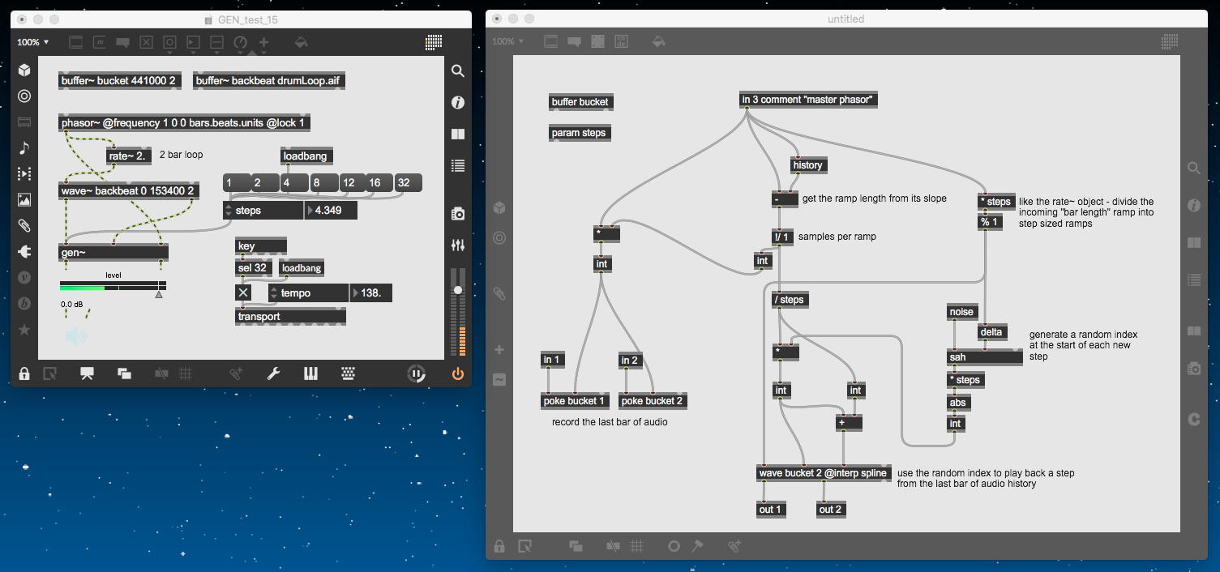Open the Plug-ins browser icon
The image size is (1220, 572).
tap(24, 251)
